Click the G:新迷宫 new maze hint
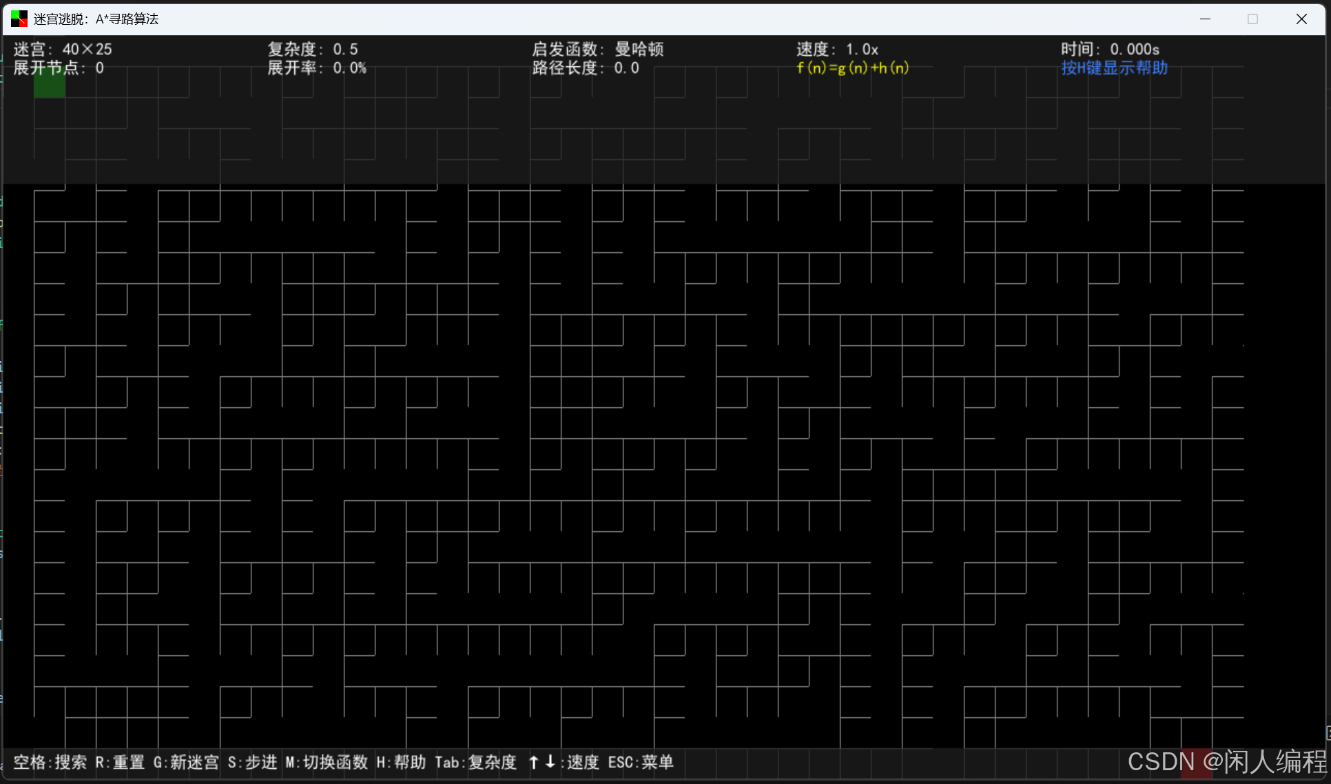 (186, 763)
